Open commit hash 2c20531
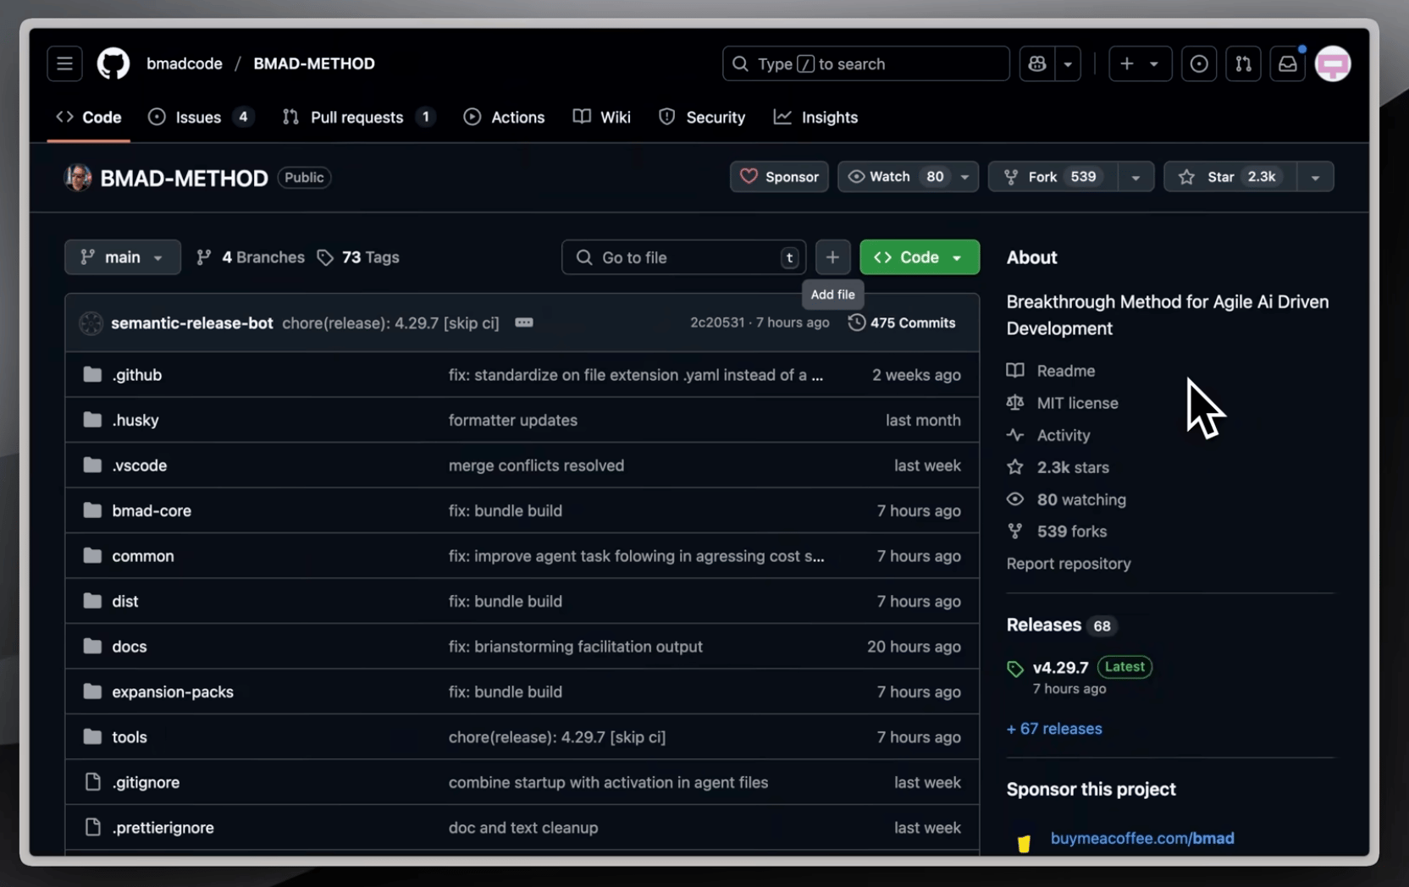 coord(717,322)
